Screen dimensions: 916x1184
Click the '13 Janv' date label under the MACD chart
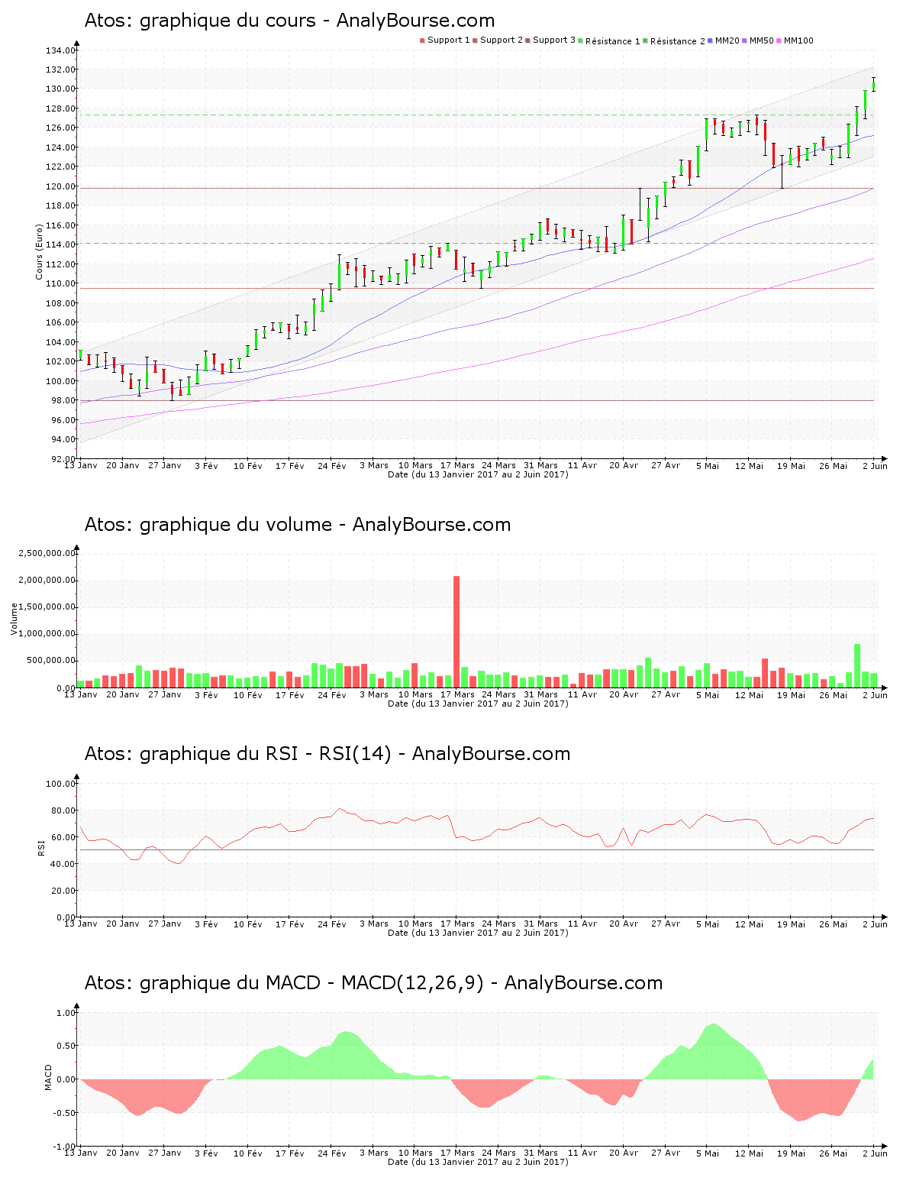[81, 1153]
